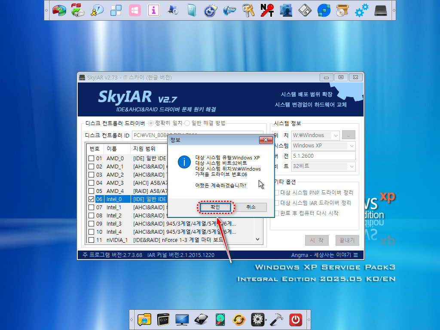Expand the W:\Windows location dropdown
Screen dimensions: 440x330
pyautogui.click(x=336, y=135)
